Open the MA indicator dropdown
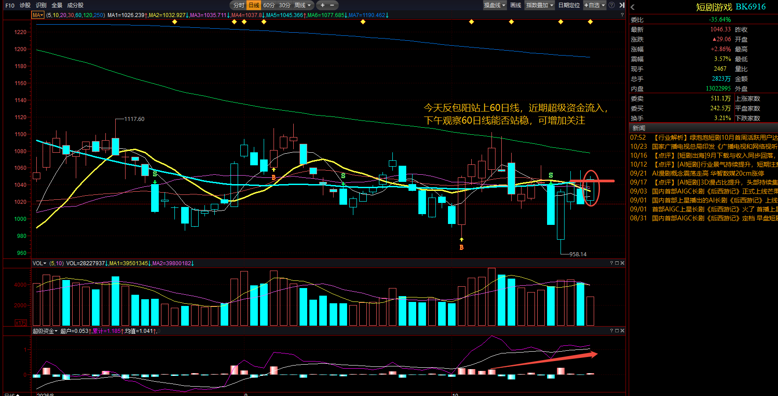The image size is (778, 396). (x=38, y=15)
